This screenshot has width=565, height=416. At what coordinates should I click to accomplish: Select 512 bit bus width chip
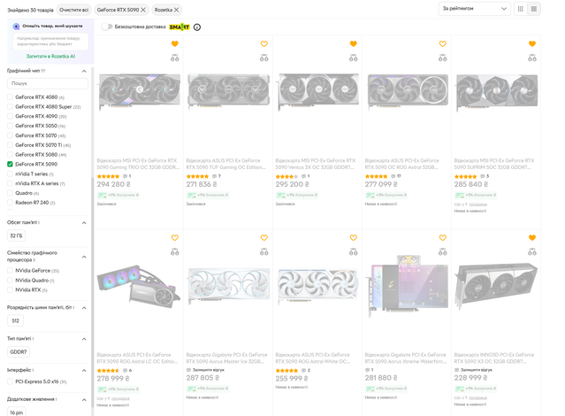point(16,320)
